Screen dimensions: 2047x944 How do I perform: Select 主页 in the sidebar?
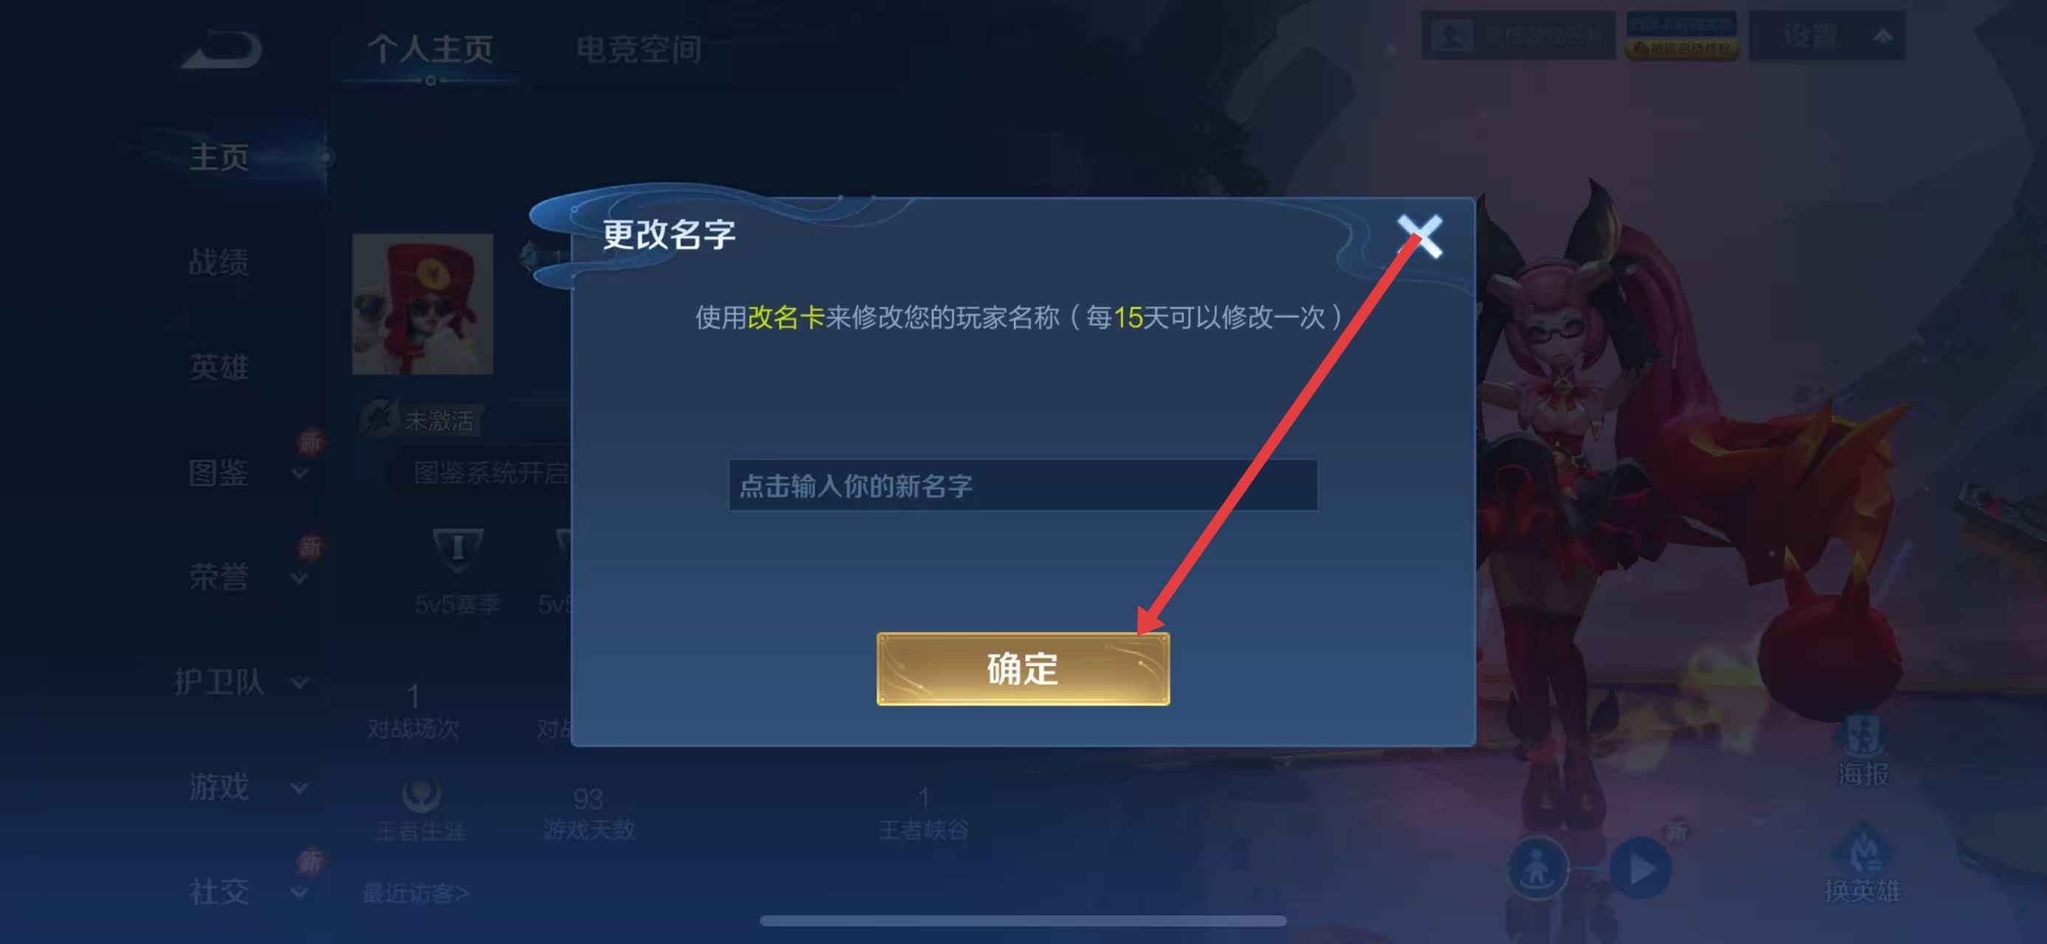coord(218,157)
